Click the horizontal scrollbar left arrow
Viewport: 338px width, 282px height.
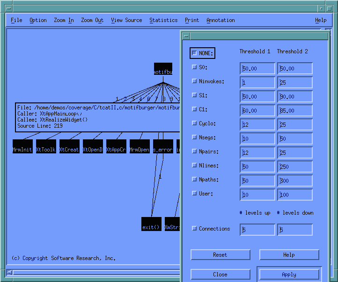[x=10, y=273]
